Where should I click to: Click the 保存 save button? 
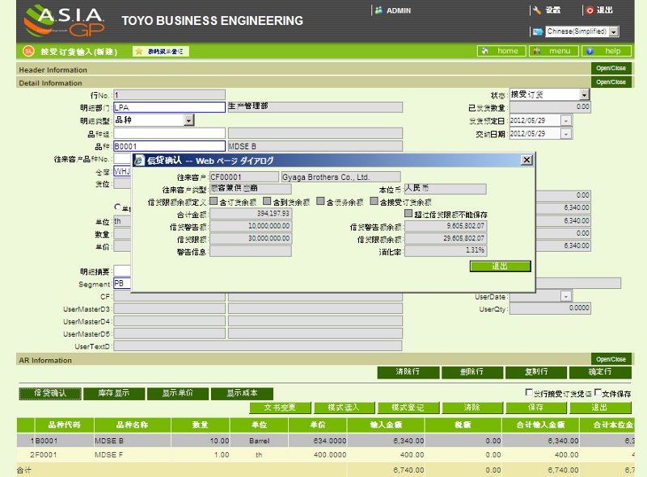(536, 408)
